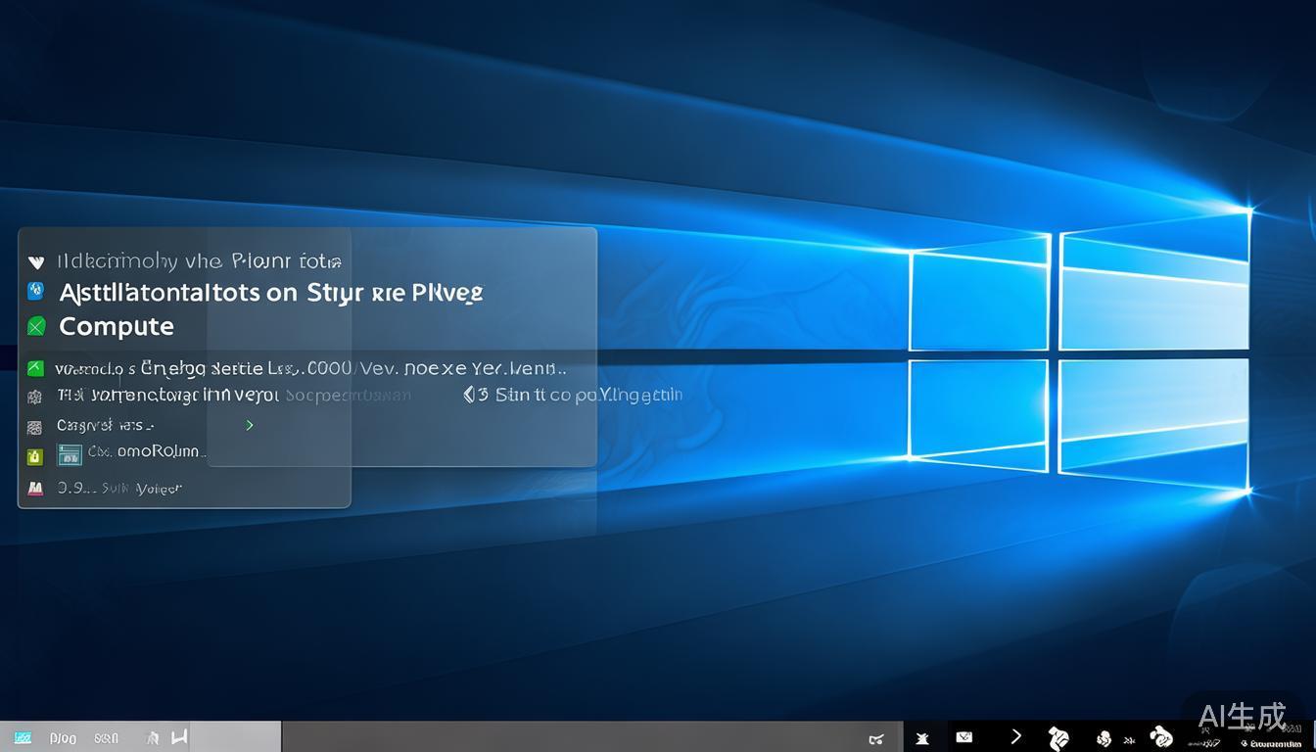The image size is (1316, 752).
Task: Click the blue round icon above Compute
Action: click(36, 291)
